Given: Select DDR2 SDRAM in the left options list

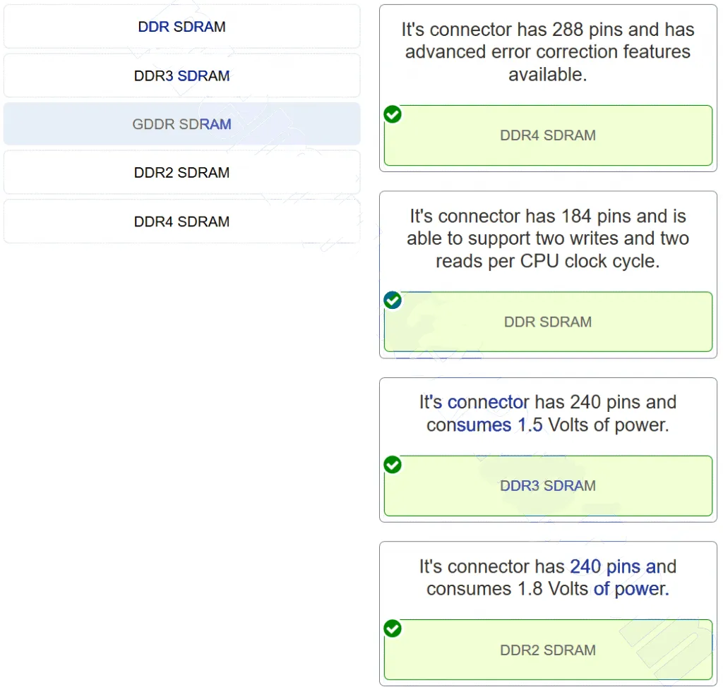Looking at the screenshot, I should point(181,173).
